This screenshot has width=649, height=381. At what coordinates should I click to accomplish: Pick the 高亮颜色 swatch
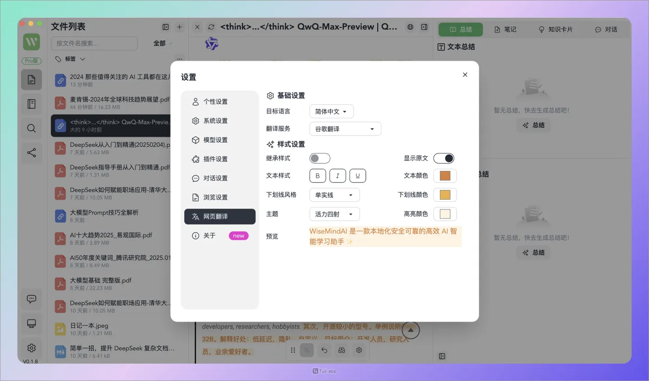click(x=445, y=214)
